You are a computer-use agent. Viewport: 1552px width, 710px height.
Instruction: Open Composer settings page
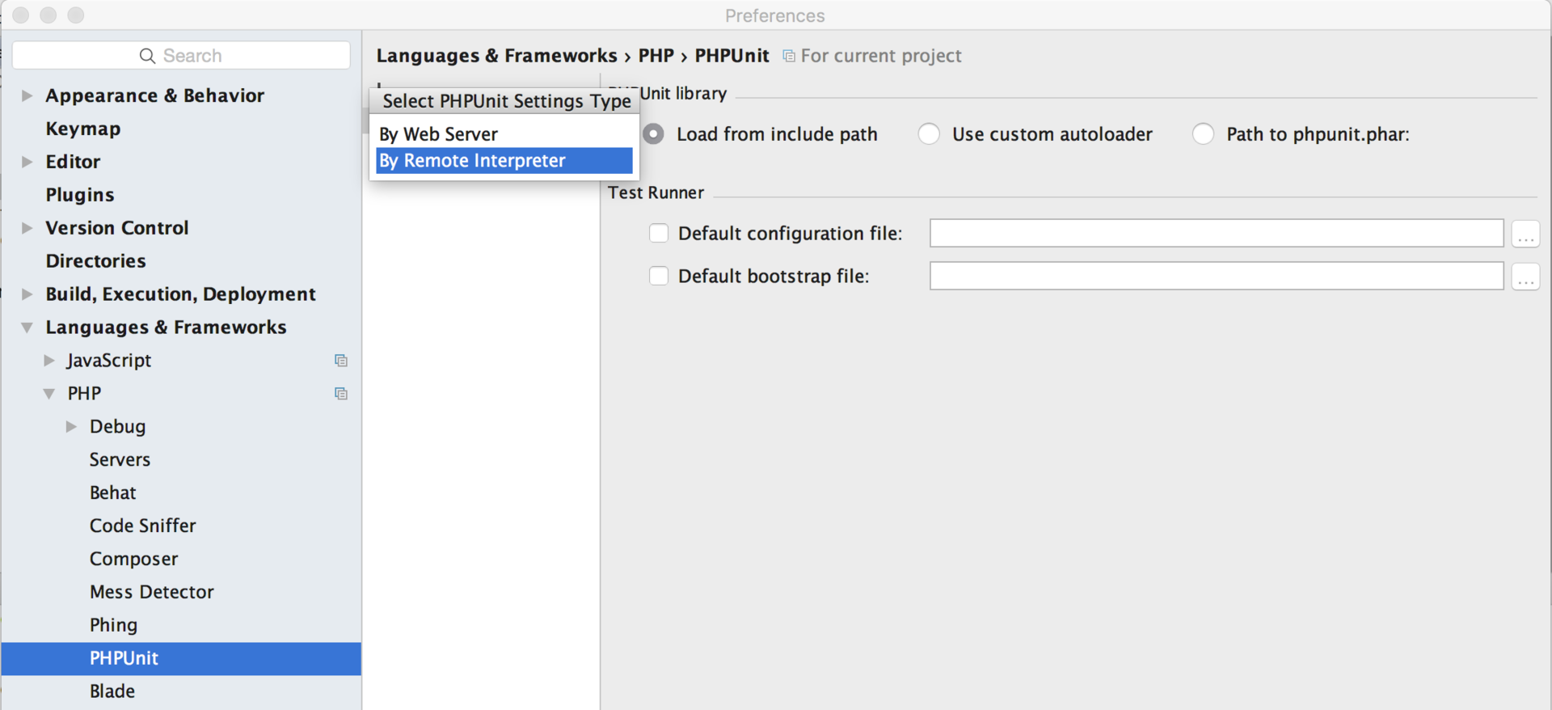pyautogui.click(x=133, y=559)
